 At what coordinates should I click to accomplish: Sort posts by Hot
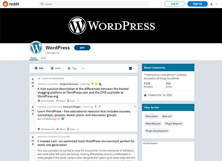(x=39, y=68)
